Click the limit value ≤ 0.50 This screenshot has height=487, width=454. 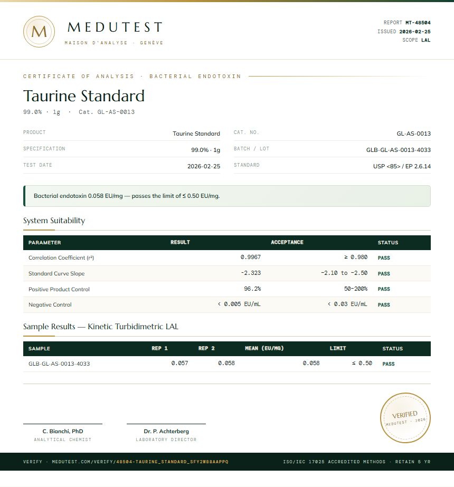pos(362,363)
